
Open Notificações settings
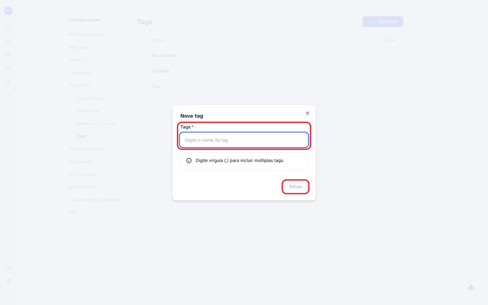82,175
